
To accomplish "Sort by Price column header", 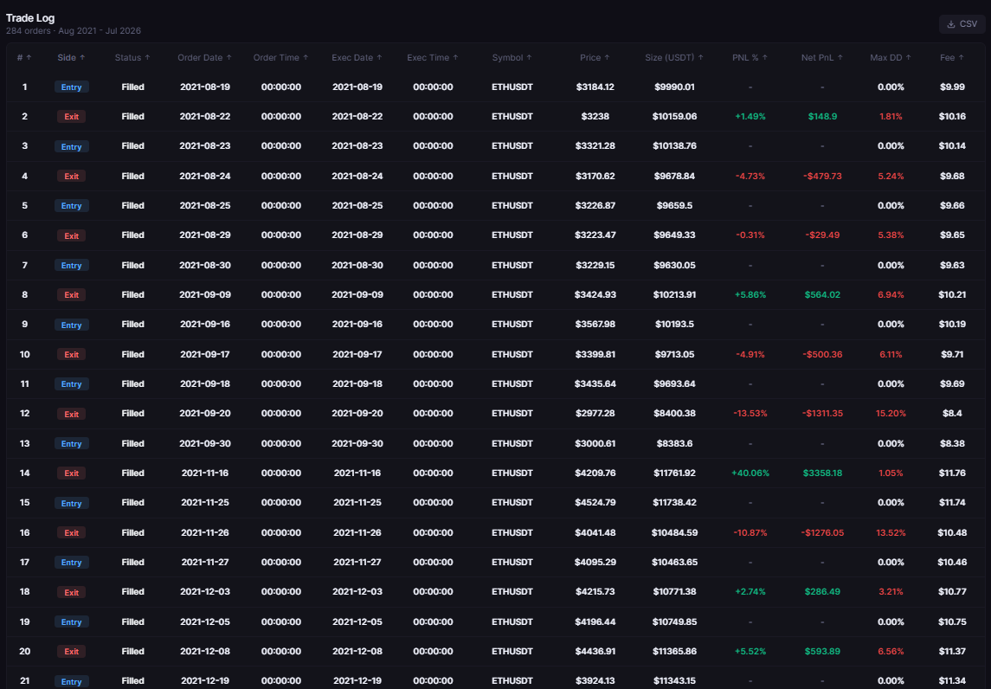I will [x=594, y=57].
